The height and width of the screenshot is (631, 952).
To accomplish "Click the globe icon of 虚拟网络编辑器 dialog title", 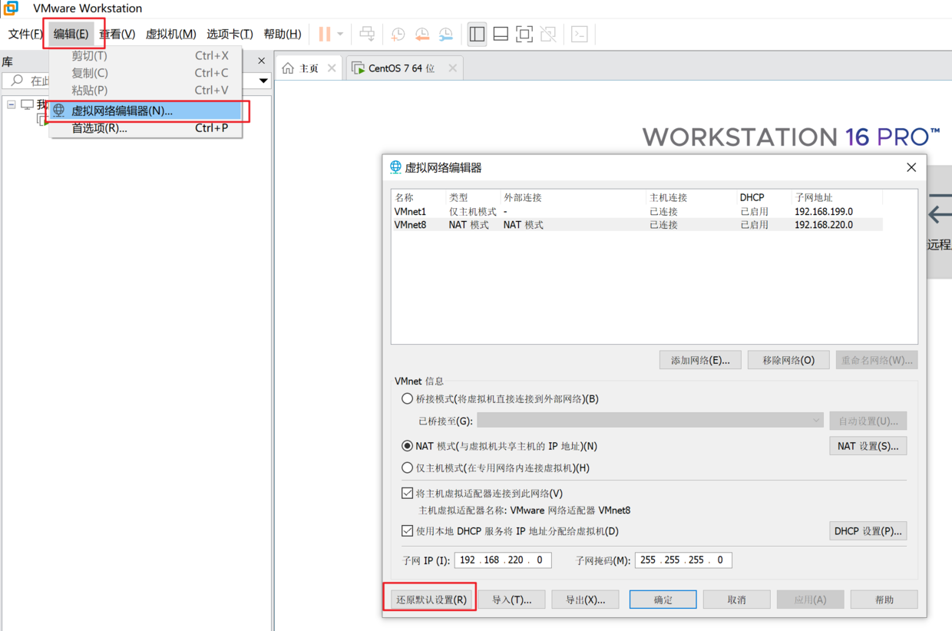I will 395,167.
